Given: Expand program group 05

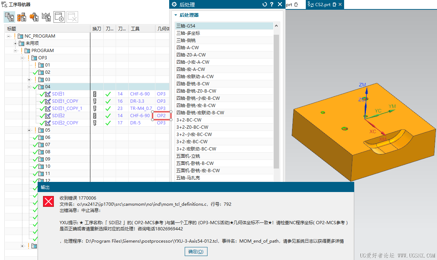Looking at the screenshot, I should [x=29, y=130].
